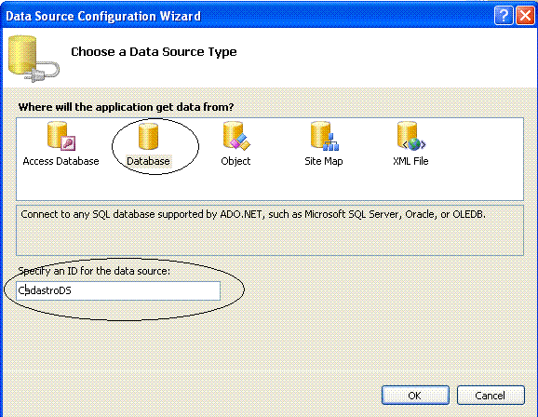Dismiss the wizard with Cancel

tap(491, 396)
